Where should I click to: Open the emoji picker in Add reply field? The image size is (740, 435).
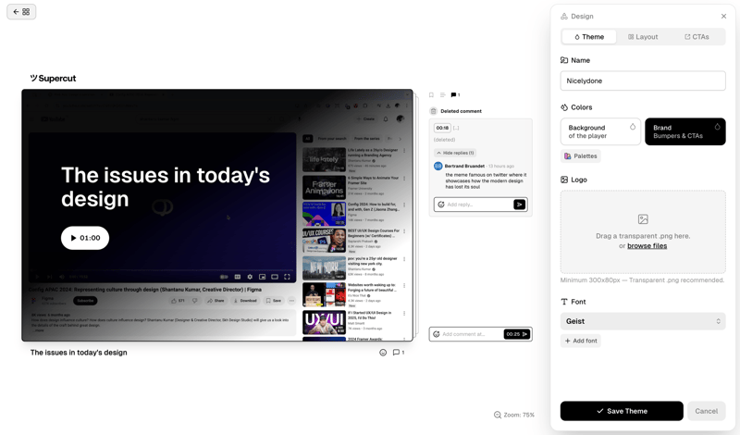coord(441,205)
